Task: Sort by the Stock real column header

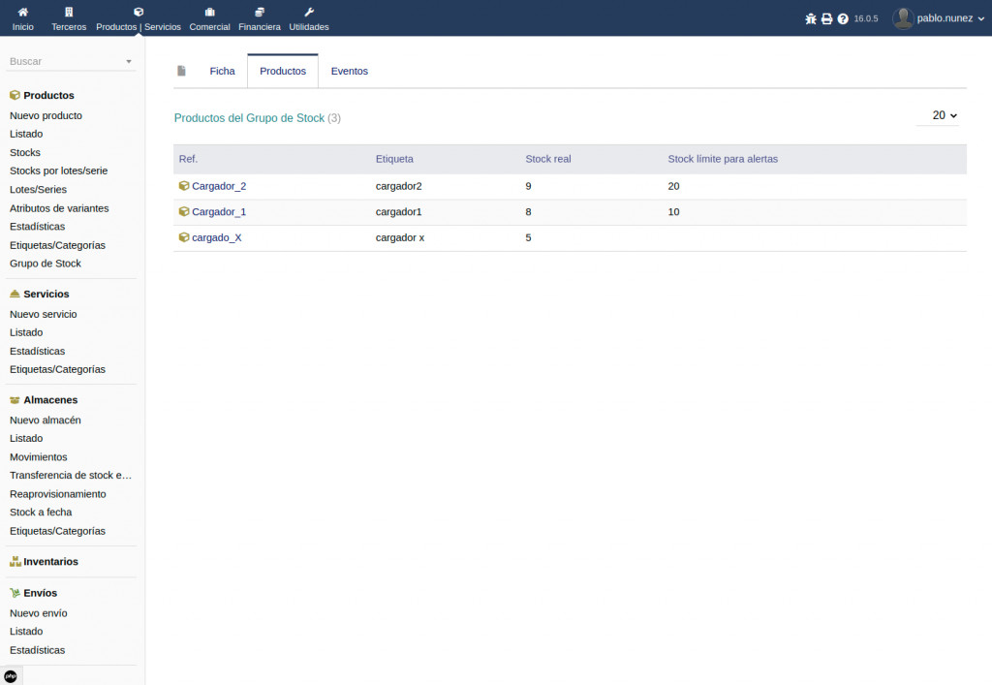Action: click(548, 159)
